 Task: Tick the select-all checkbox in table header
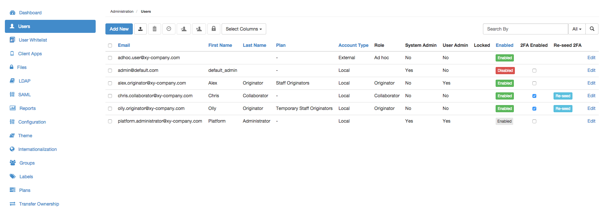tap(110, 46)
